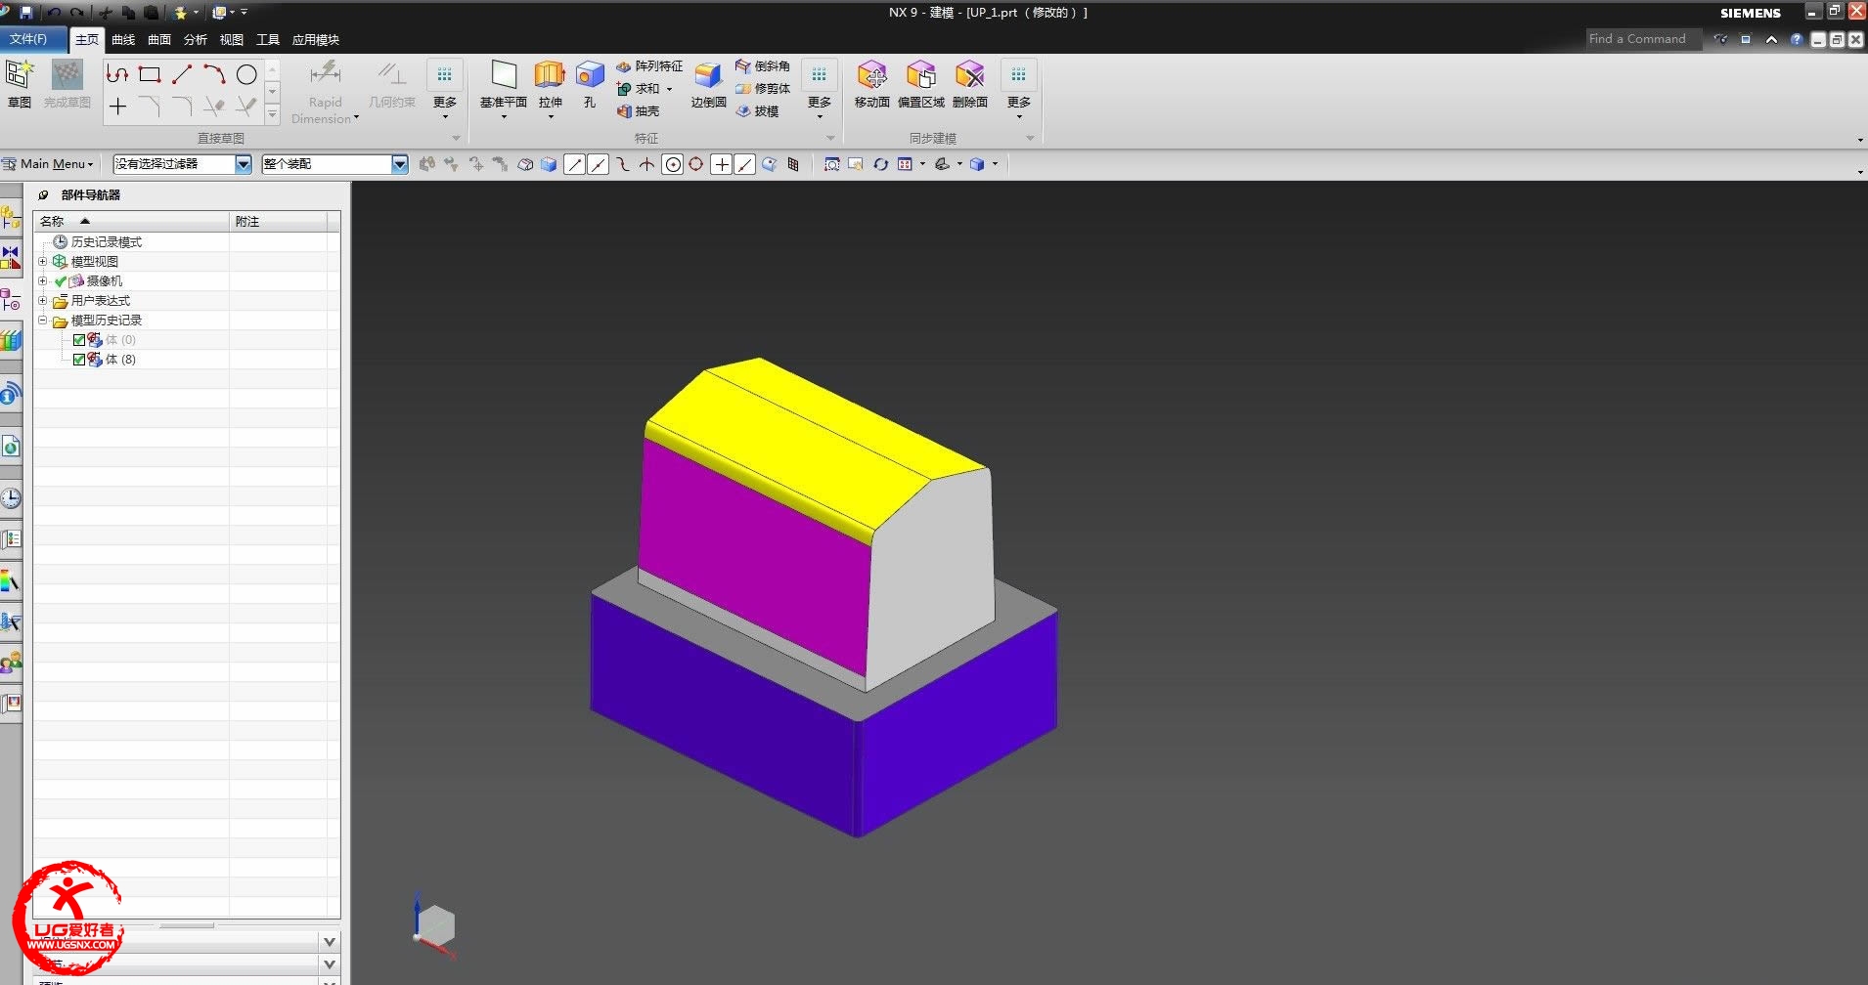Activate the 删除面 delete face tool
1868x985 pixels.
click(x=970, y=83)
